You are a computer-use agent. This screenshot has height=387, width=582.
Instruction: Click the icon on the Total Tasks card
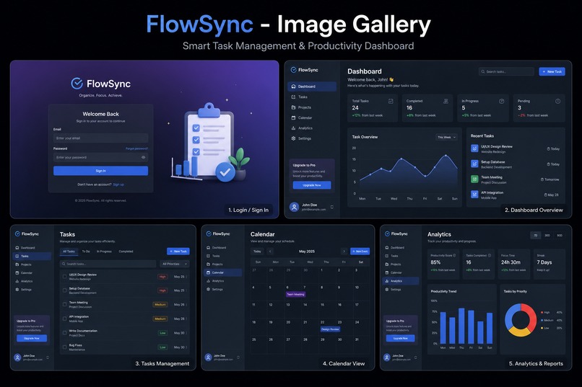[x=391, y=101]
